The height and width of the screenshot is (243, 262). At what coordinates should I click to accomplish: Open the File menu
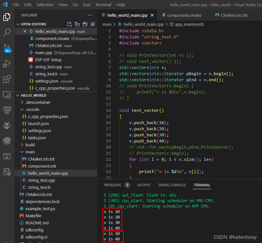click(x=16, y=5)
